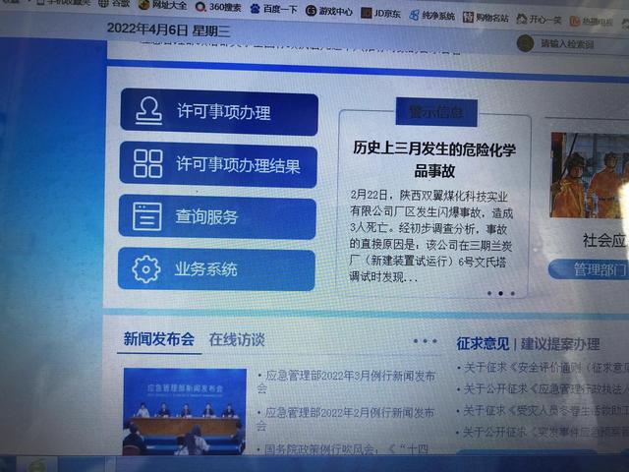Open 关于征求《受灾人员冬春生活救助 link
The width and height of the screenshot is (629, 472).
coord(543,411)
